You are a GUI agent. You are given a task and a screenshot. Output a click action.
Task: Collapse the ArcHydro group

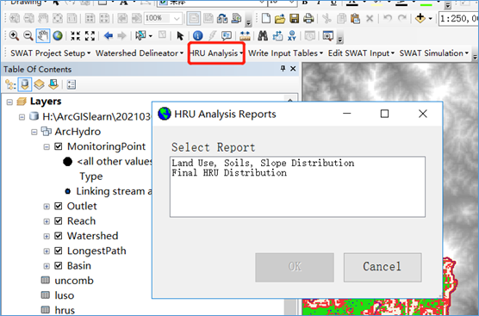[x=34, y=132]
